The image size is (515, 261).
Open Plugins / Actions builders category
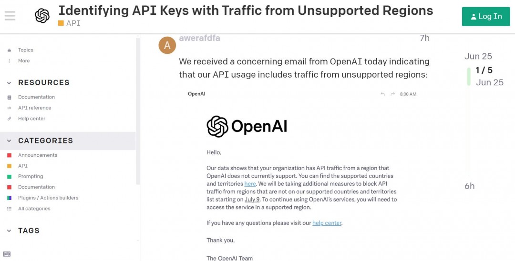(x=48, y=198)
